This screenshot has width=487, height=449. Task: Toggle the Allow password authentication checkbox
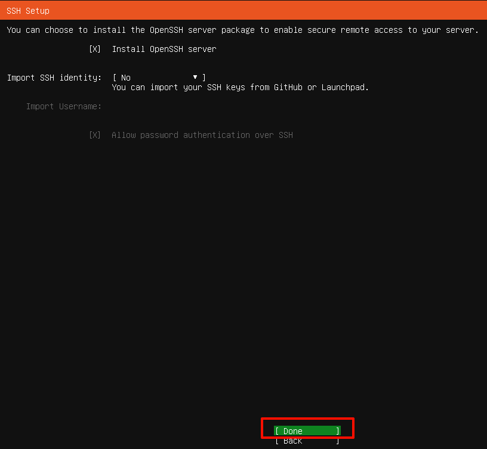[x=95, y=135]
